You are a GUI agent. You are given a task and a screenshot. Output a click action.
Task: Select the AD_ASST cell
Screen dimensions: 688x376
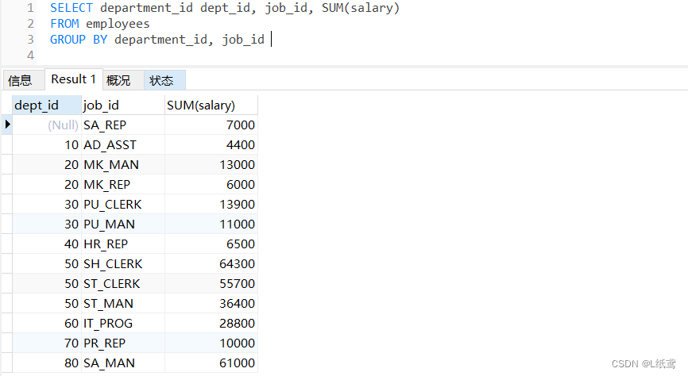coord(123,144)
